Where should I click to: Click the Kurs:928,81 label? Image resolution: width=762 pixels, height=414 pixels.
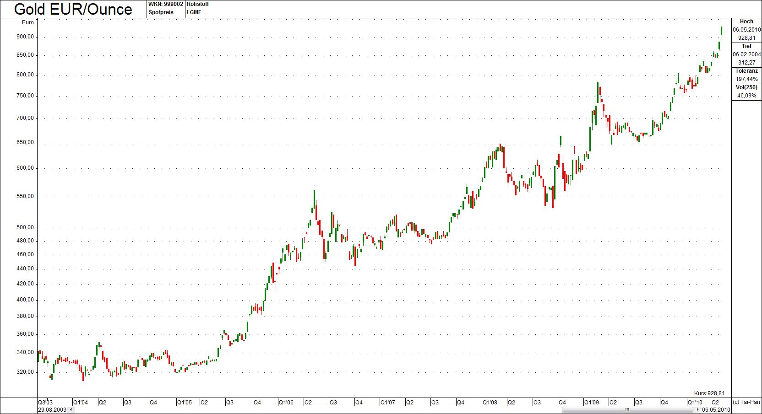[x=709, y=393]
